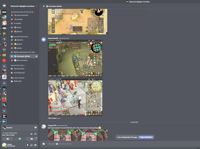The width and height of the screenshot is (200, 149).
Task: Open the Ys server icon
Action: tap(4, 39)
